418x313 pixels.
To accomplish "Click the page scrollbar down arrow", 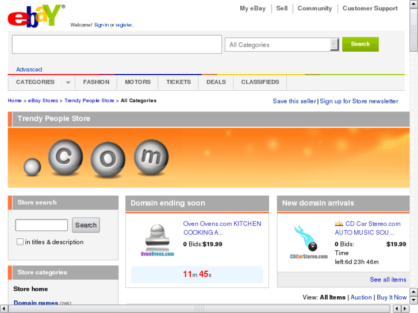I will pos(414,300).
